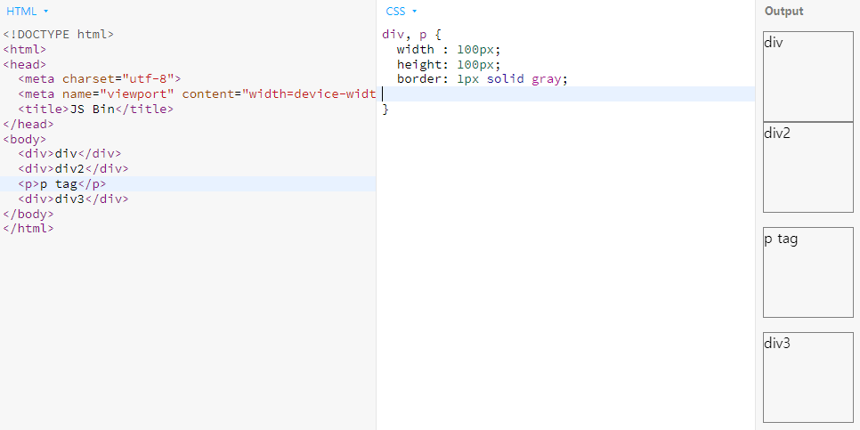
Task: Click the closing </html> tag line
Action: pyautogui.click(x=28, y=228)
